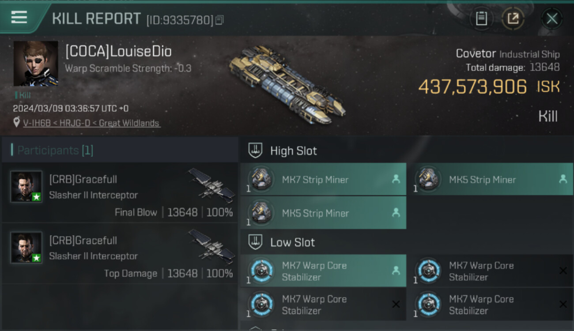Open the hamburger menu icon

click(x=19, y=17)
